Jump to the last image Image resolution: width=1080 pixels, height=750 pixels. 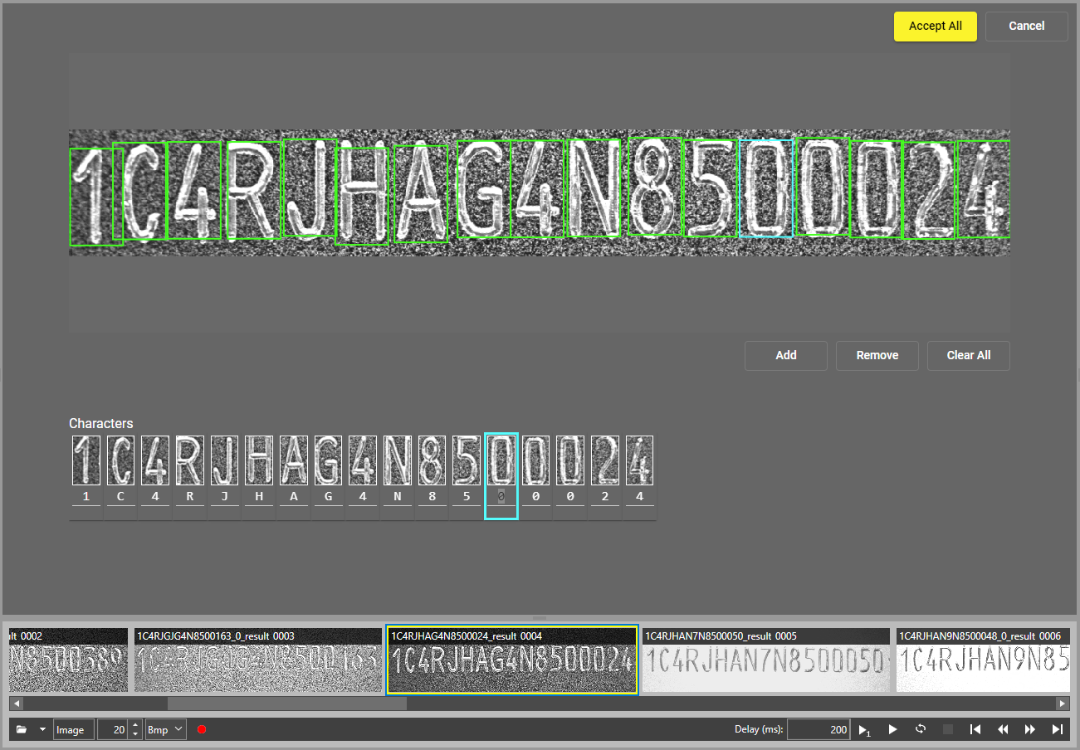pos(1057,729)
